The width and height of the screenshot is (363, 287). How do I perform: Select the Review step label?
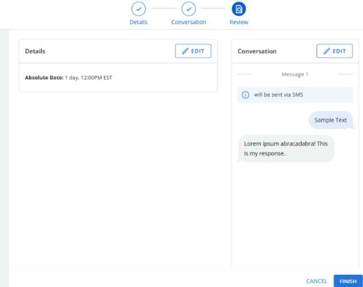(x=238, y=22)
